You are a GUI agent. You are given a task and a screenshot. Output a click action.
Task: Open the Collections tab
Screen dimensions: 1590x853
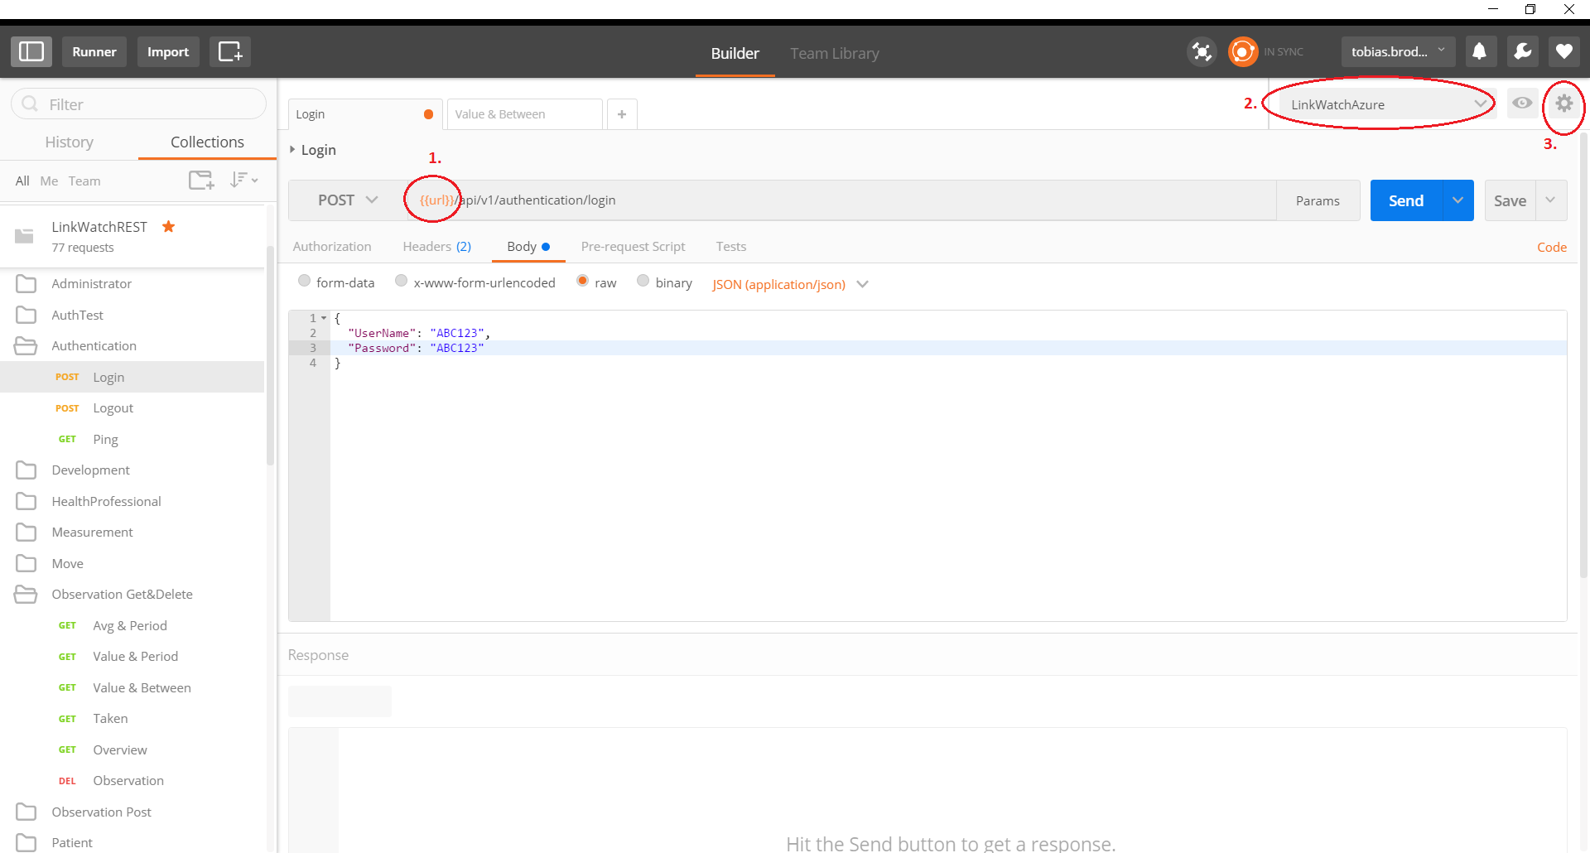pyautogui.click(x=207, y=142)
